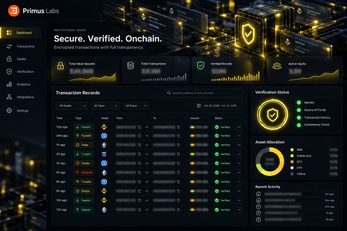The image size is (347, 231).
Task: Click the Withdraw tag in the 5h ago row
Action: [84, 172]
